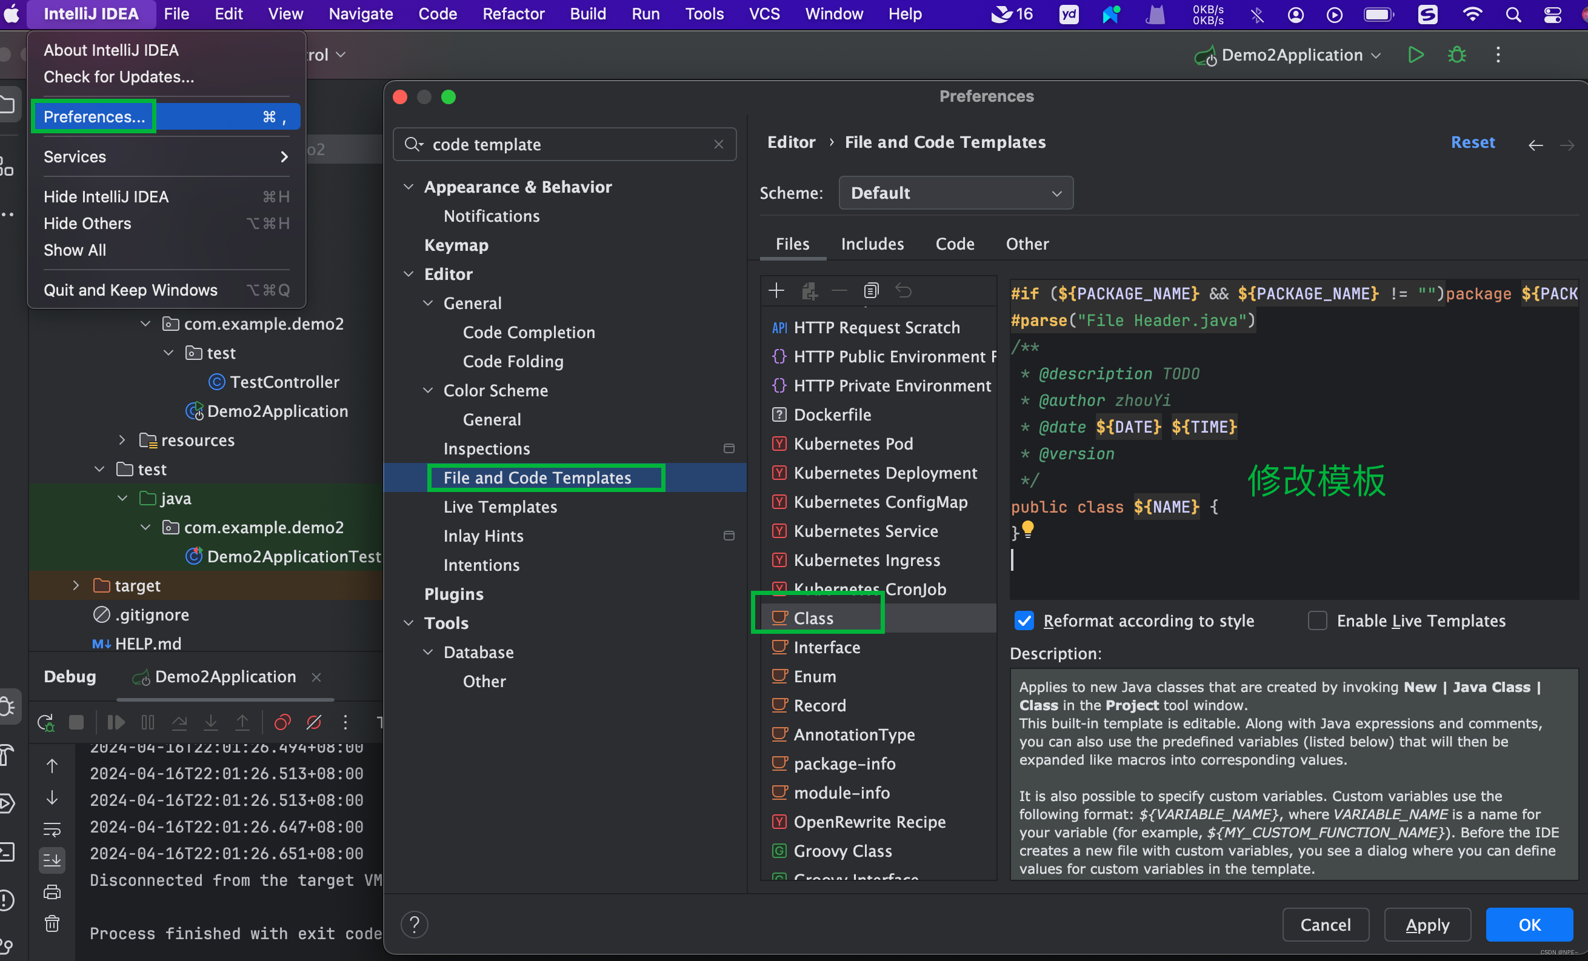The width and height of the screenshot is (1588, 961).
Task: Open the Refactor menu
Action: coord(513,14)
